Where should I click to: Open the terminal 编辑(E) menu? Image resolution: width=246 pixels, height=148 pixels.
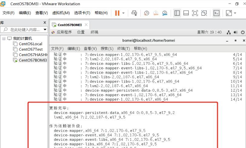click(x=74, y=49)
